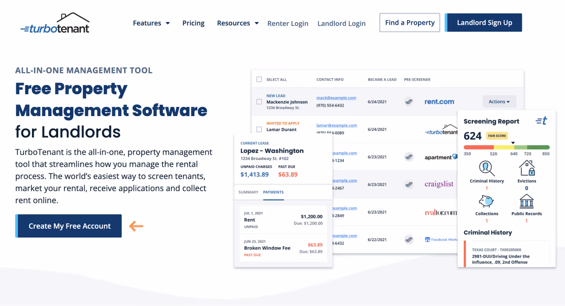This screenshot has height=306, width=565.
Task: Click the Lopez - Washington lease title
Action: point(272,151)
